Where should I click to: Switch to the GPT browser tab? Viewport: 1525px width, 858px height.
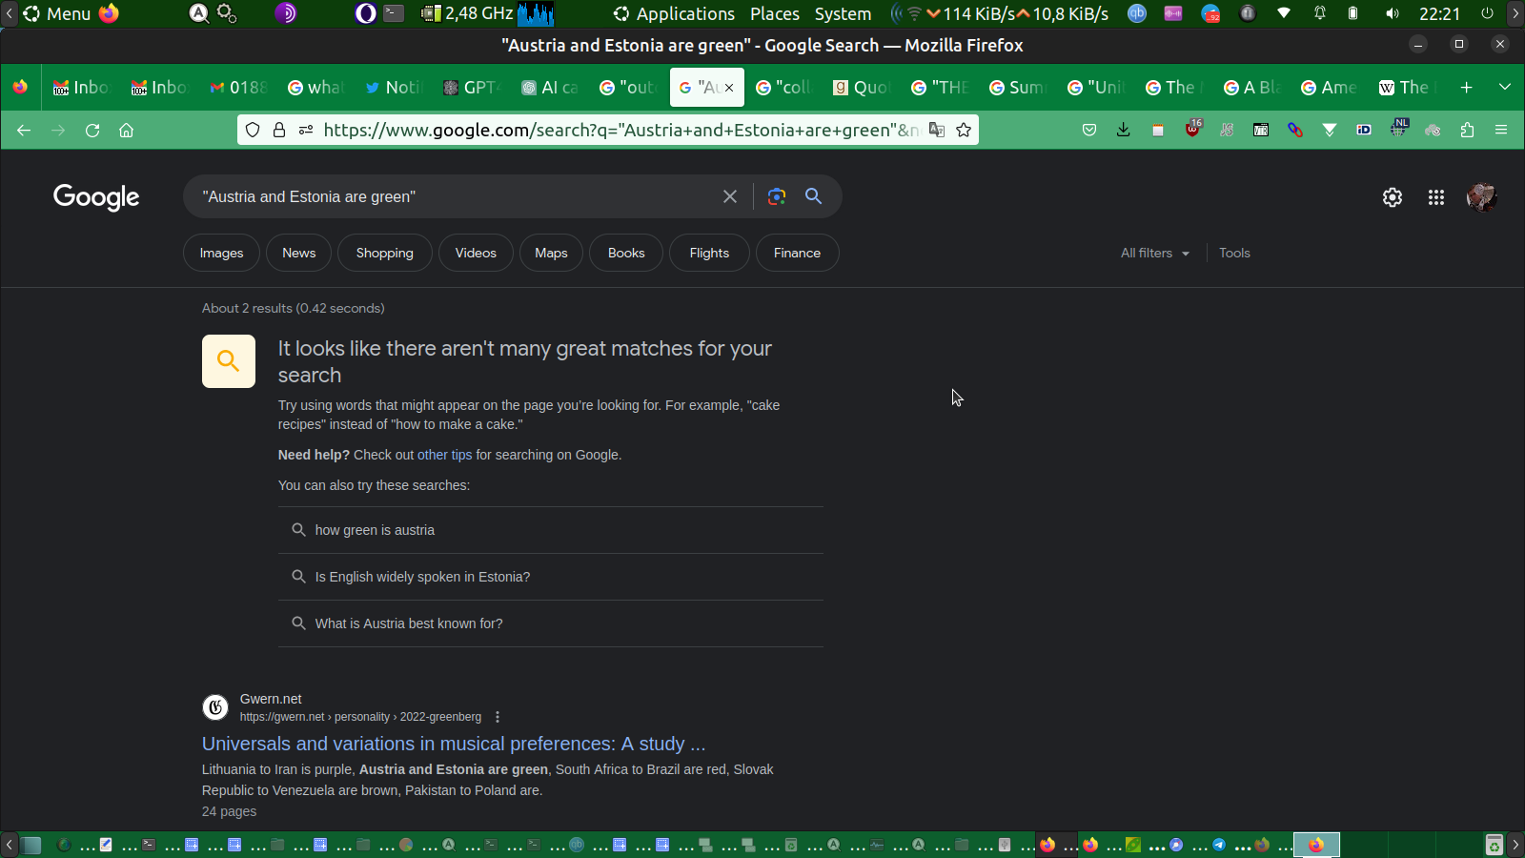pyautogui.click(x=471, y=88)
